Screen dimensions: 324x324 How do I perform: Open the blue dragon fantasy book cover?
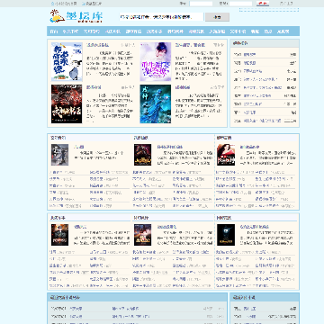pyautogui.click(x=156, y=103)
